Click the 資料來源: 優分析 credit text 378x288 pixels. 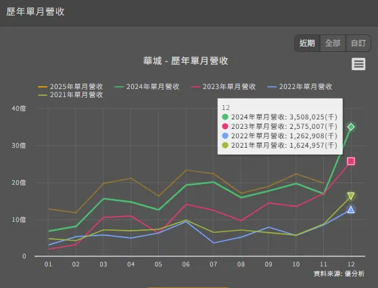pyautogui.click(x=339, y=274)
